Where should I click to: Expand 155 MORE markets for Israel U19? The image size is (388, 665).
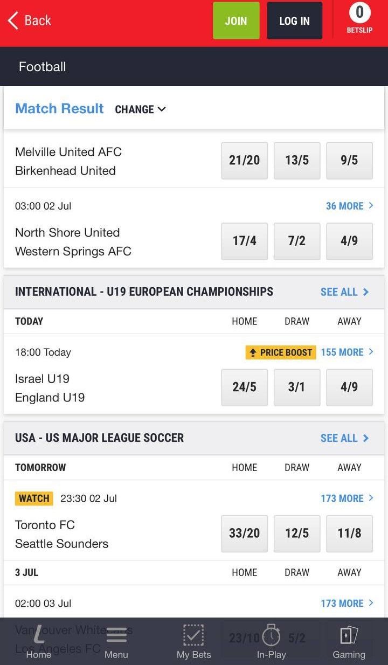(347, 352)
